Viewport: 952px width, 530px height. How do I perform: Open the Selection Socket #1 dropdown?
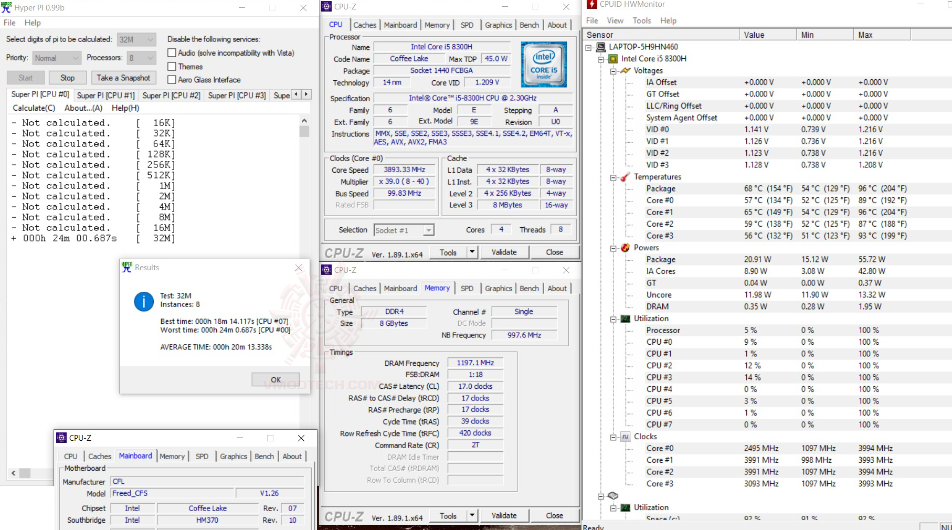[404, 230]
